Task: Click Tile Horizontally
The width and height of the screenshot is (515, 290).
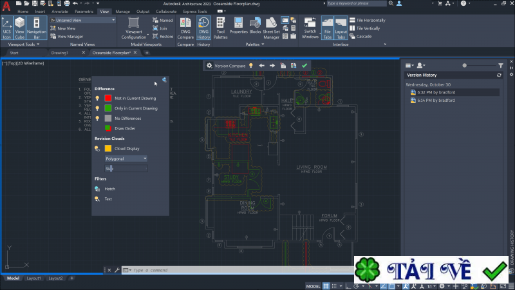Action: point(370,20)
